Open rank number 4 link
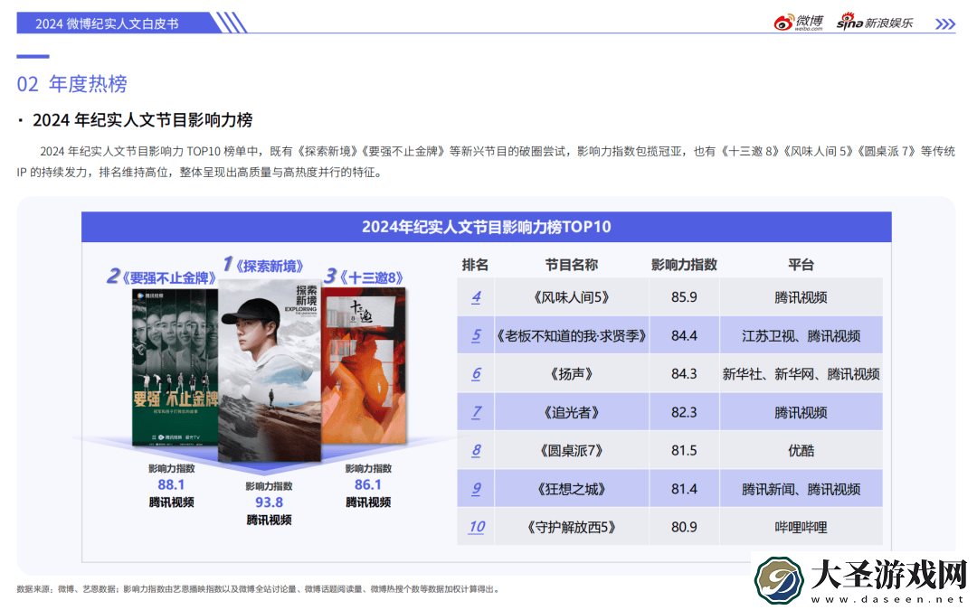This screenshot has width=977, height=610. point(476,297)
